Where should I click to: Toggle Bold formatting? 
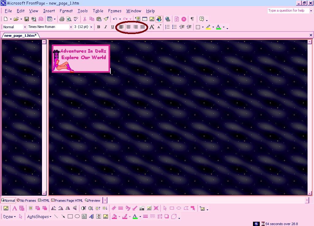98,27
